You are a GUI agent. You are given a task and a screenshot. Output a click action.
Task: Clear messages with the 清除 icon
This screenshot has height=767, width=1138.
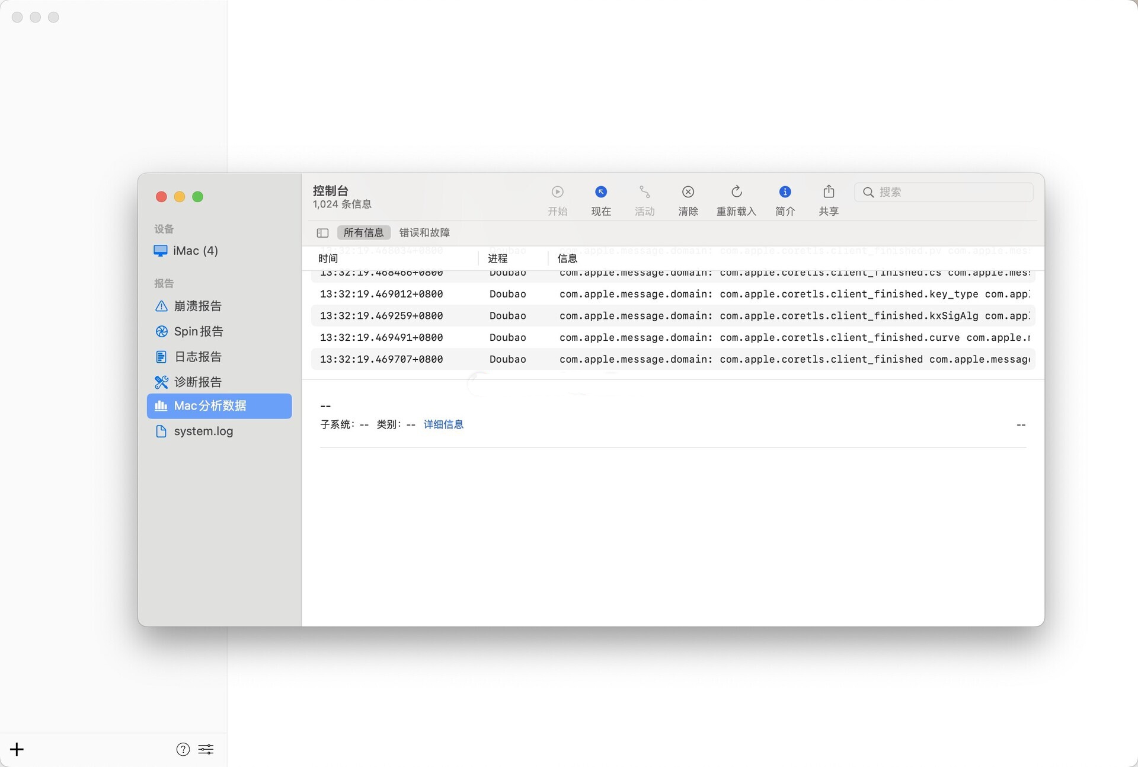point(688,192)
